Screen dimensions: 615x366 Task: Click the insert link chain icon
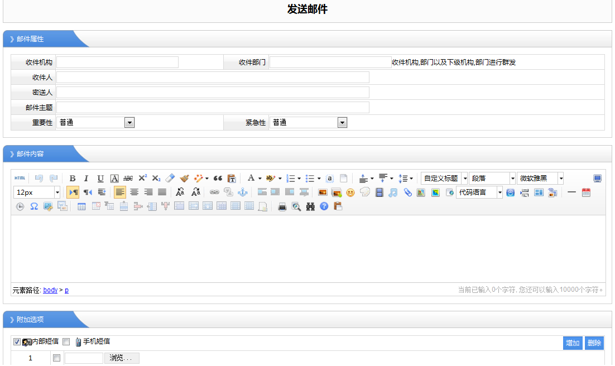coord(214,192)
